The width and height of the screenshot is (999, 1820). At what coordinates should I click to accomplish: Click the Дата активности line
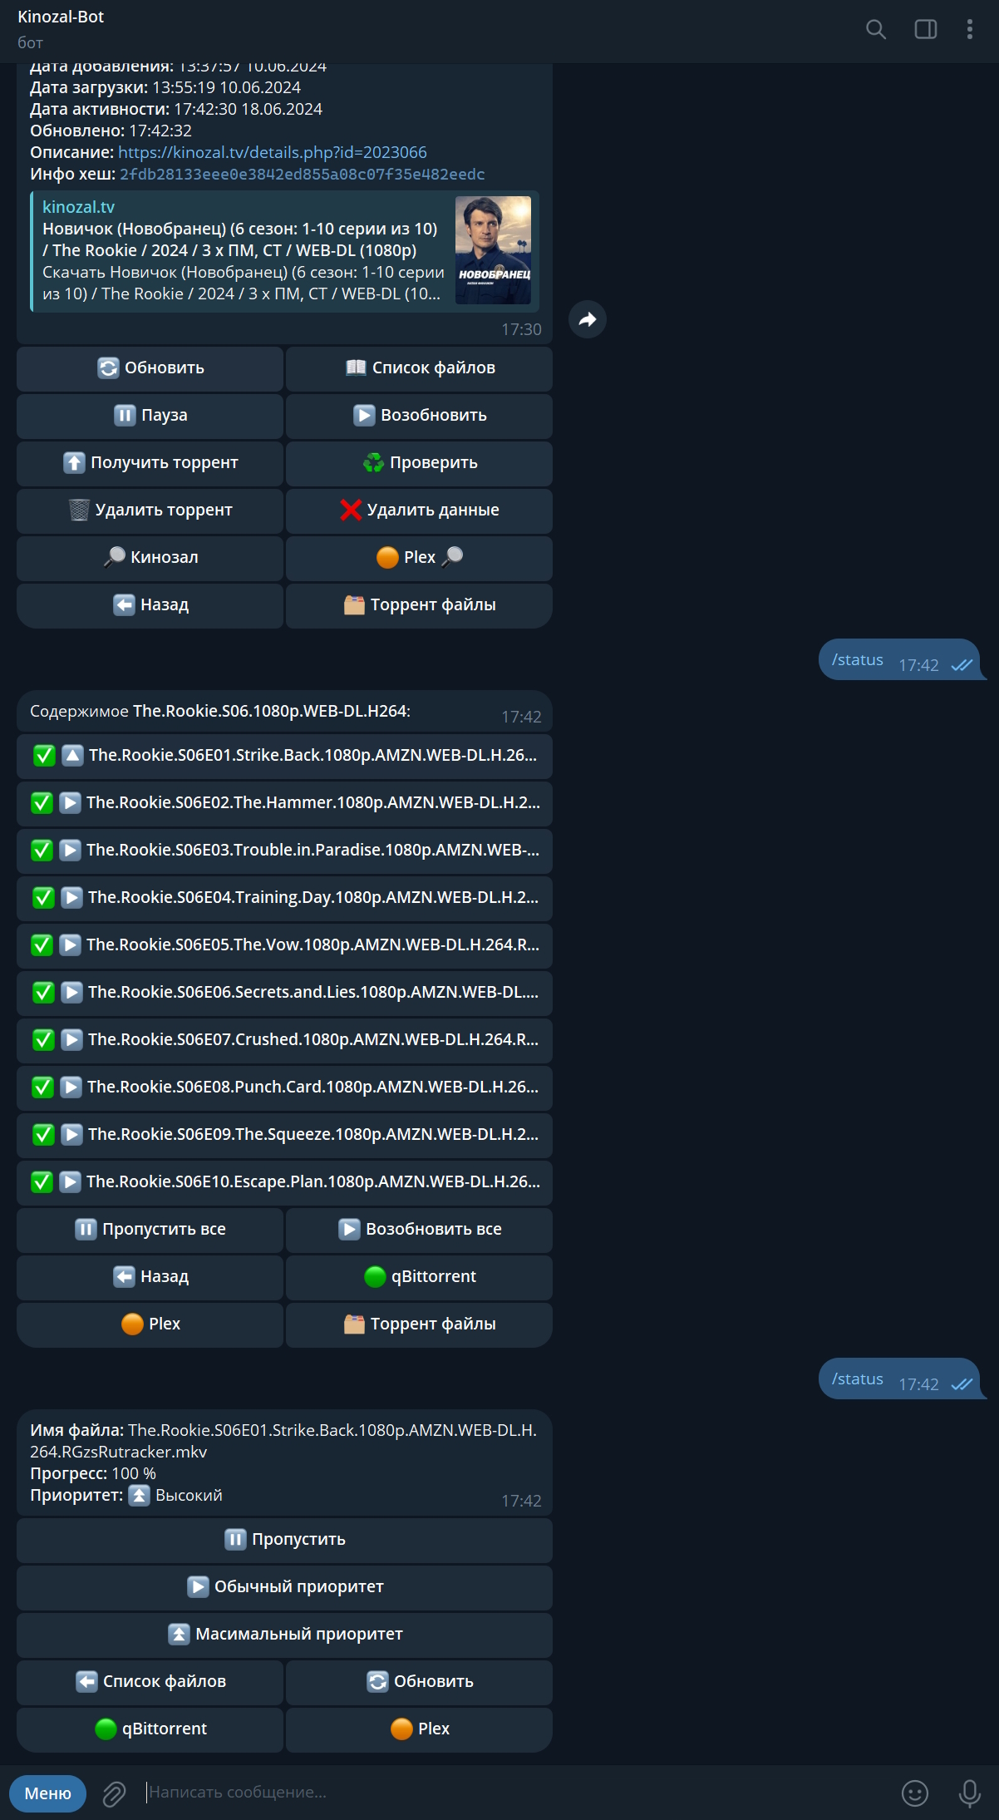pos(176,109)
